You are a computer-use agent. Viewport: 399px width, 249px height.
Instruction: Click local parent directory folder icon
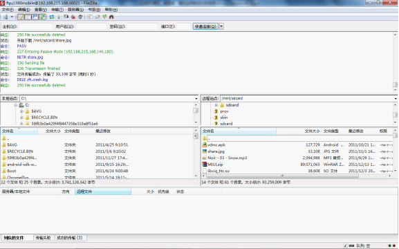pos(4,138)
